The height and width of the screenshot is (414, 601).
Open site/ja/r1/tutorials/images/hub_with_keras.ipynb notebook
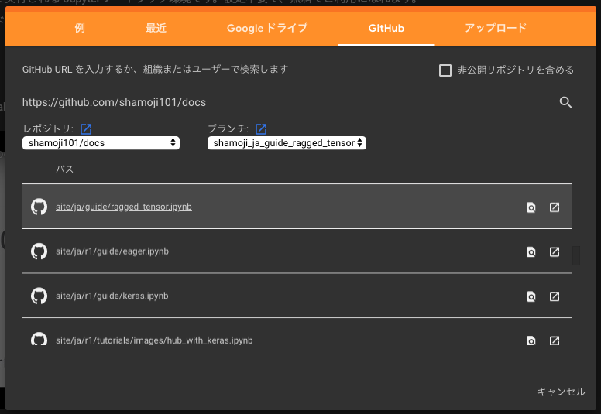(154, 340)
